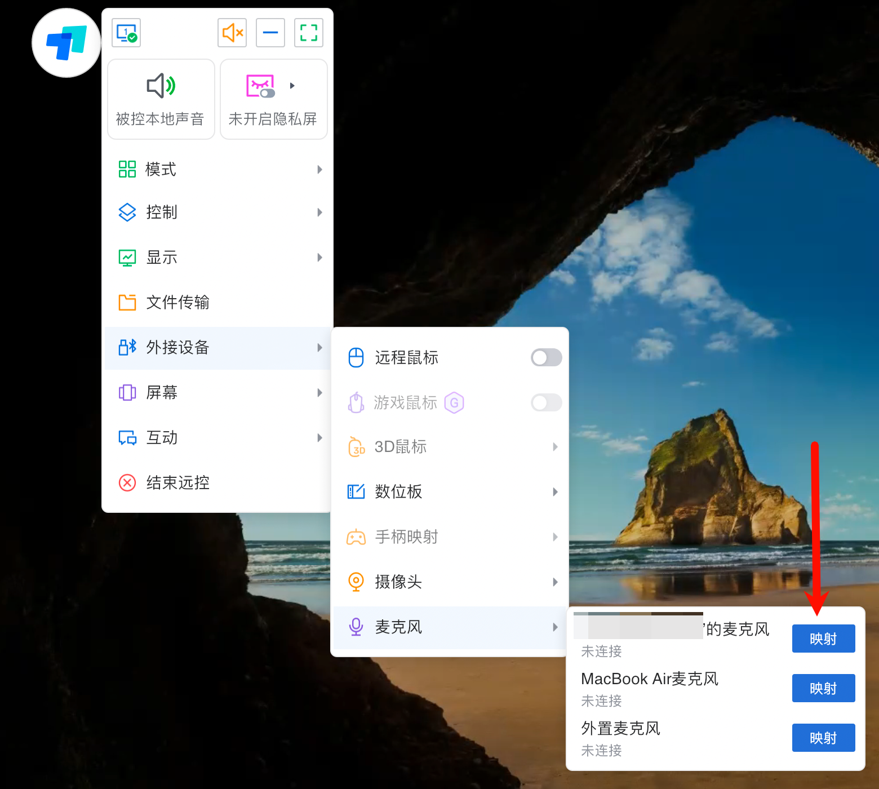Toggle the 游戏鼠标 switch

click(546, 402)
